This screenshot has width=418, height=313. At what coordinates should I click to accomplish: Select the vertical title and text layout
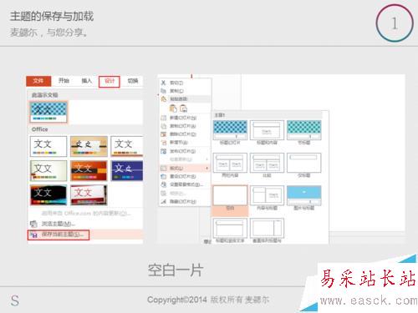267,230
